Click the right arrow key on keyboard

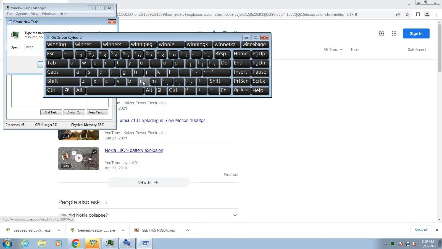coord(214,90)
